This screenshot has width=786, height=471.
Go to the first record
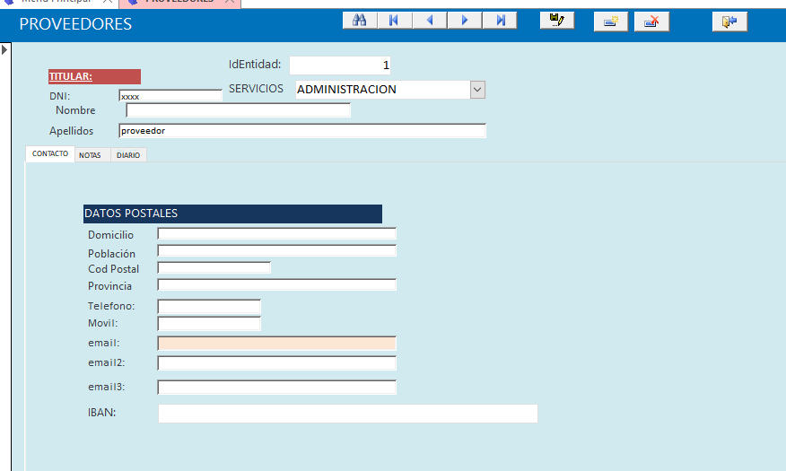coord(394,21)
